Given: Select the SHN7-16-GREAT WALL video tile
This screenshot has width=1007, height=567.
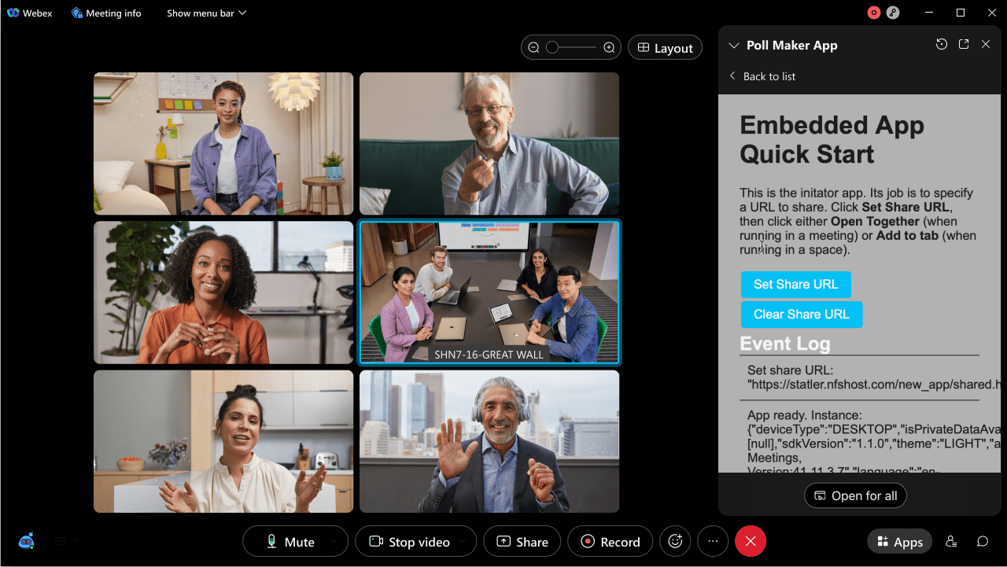Looking at the screenshot, I should (489, 293).
